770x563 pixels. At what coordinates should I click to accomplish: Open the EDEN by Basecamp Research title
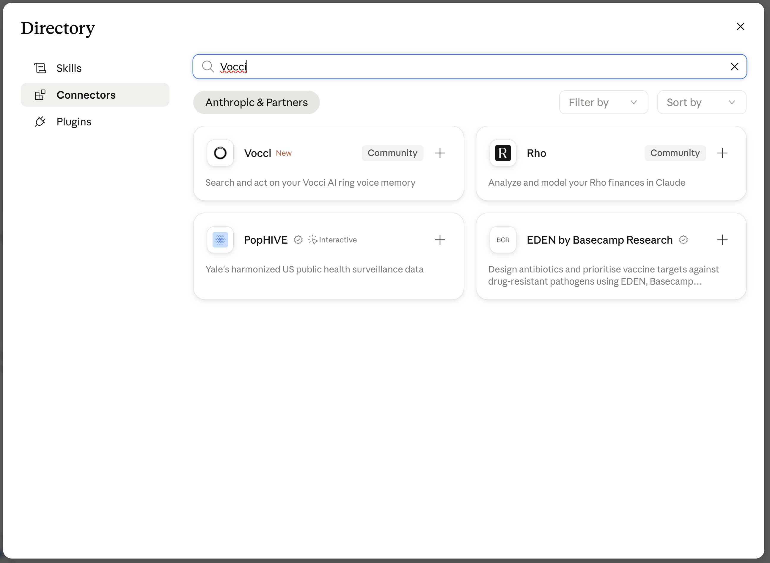(x=599, y=240)
